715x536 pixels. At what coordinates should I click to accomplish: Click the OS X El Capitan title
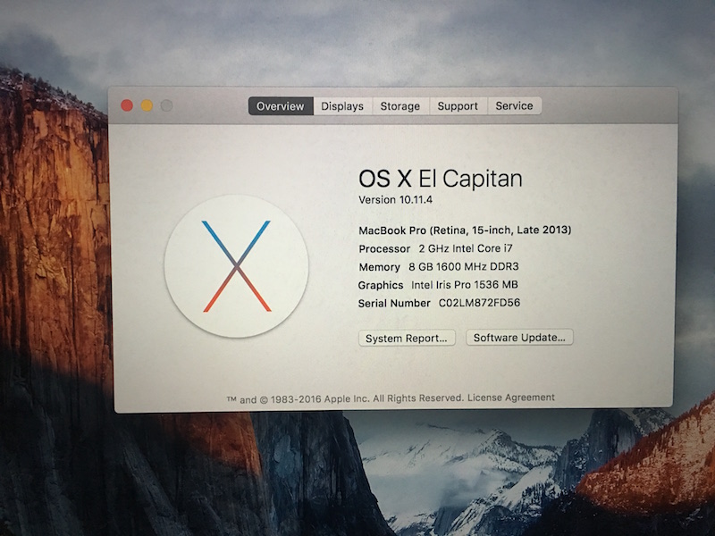(441, 179)
